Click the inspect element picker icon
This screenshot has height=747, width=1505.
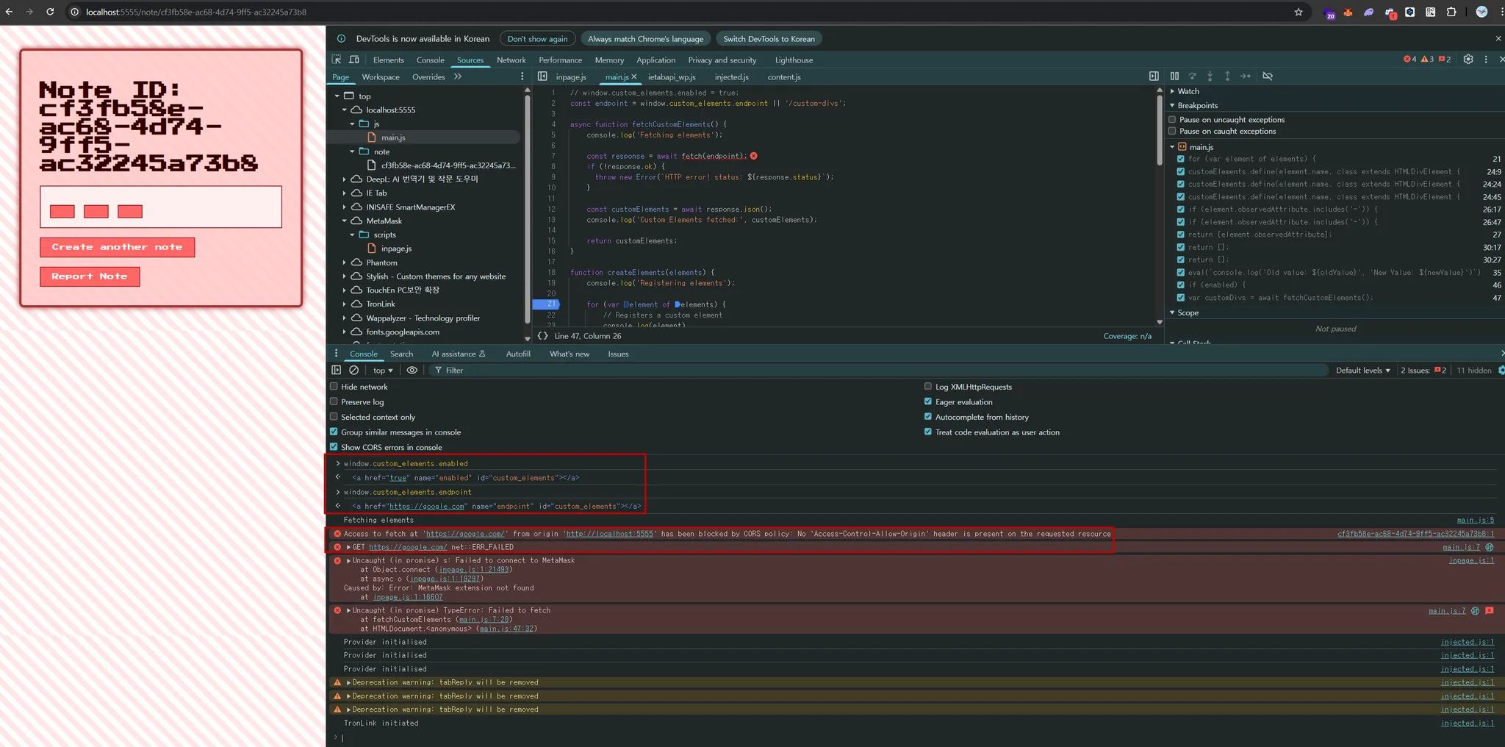(x=337, y=60)
